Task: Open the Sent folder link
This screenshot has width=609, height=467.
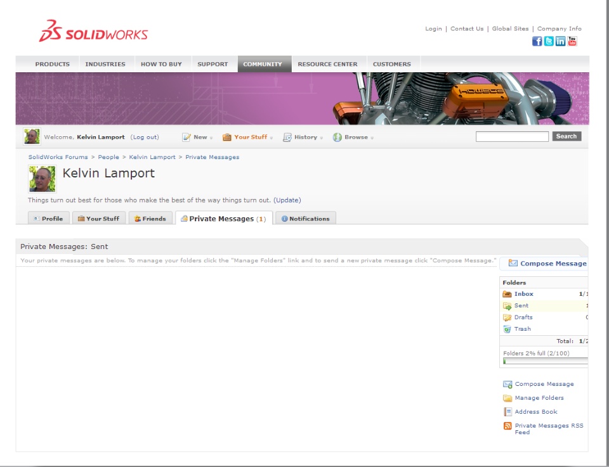Action: [x=521, y=305]
